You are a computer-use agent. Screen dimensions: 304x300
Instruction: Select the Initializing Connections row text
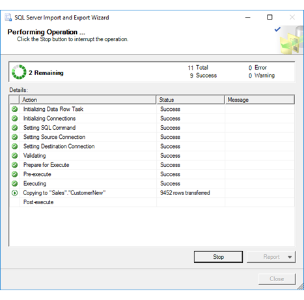[49, 119]
